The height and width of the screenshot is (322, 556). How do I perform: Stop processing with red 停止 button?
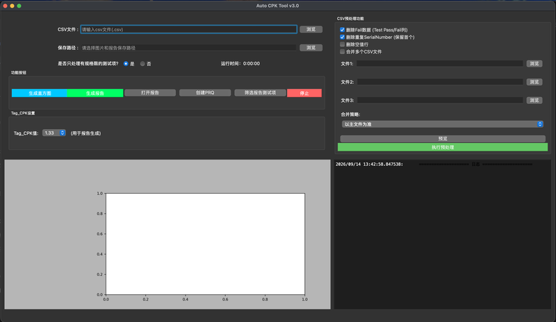304,93
